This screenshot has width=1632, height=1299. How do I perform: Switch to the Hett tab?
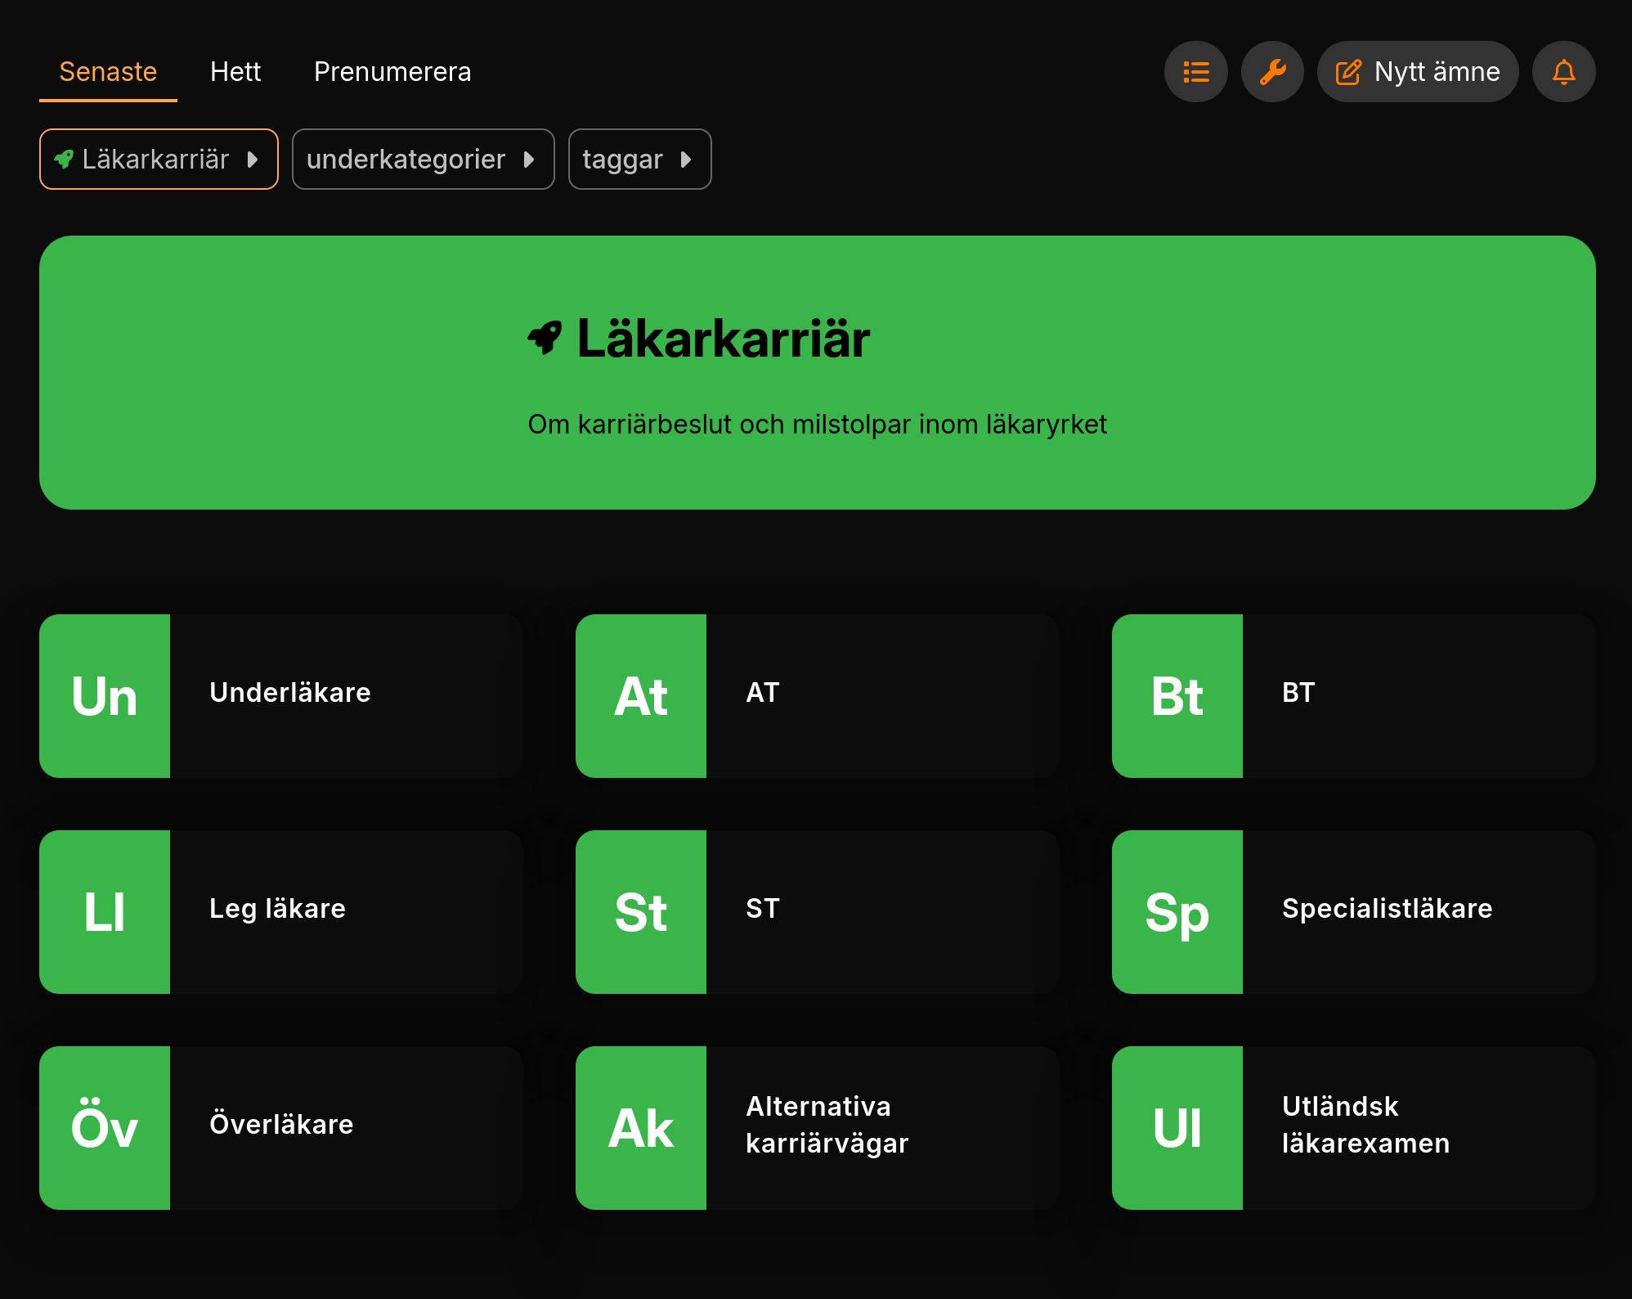pyautogui.click(x=235, y=72)
